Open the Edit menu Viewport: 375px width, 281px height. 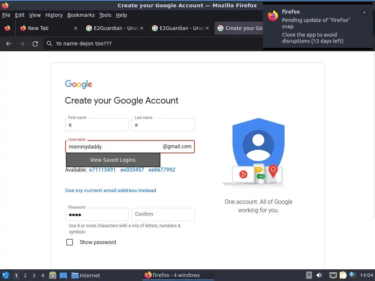click(20, 15)
